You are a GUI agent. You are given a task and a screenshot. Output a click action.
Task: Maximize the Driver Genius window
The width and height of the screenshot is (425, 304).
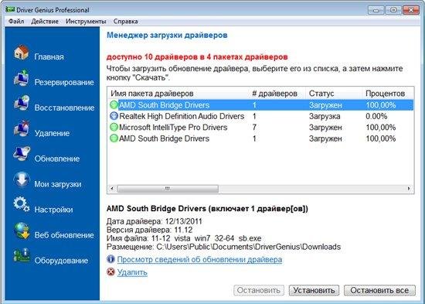tap(393, 10)
